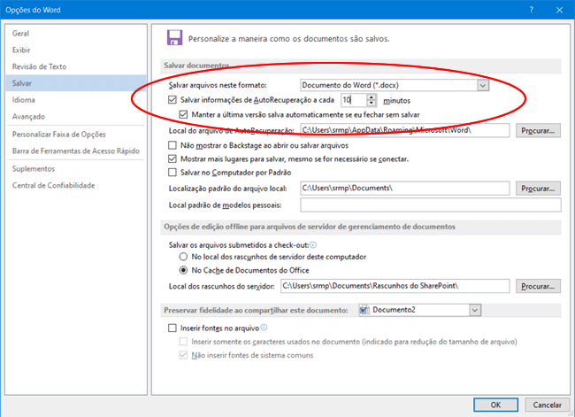Click Procurar for AutoRecover file location
The image size is (575, 417).
(539, 130)
